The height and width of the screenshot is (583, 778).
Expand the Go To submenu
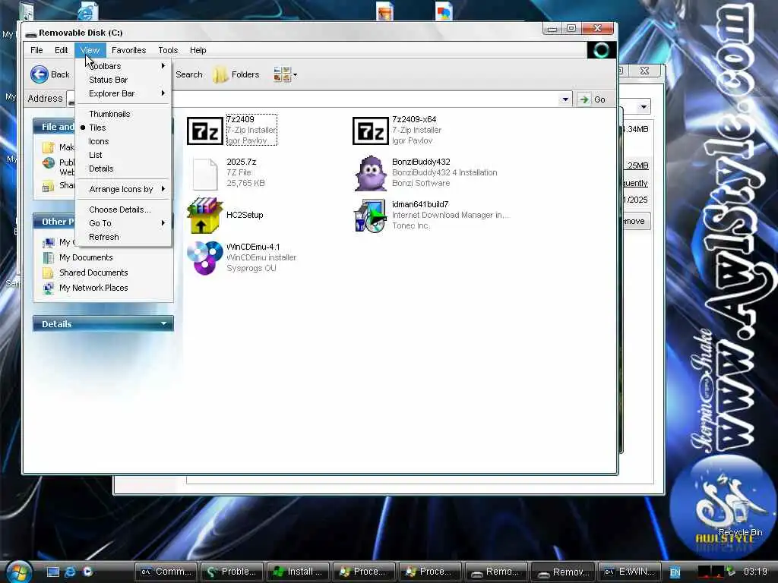coord(122,223)
